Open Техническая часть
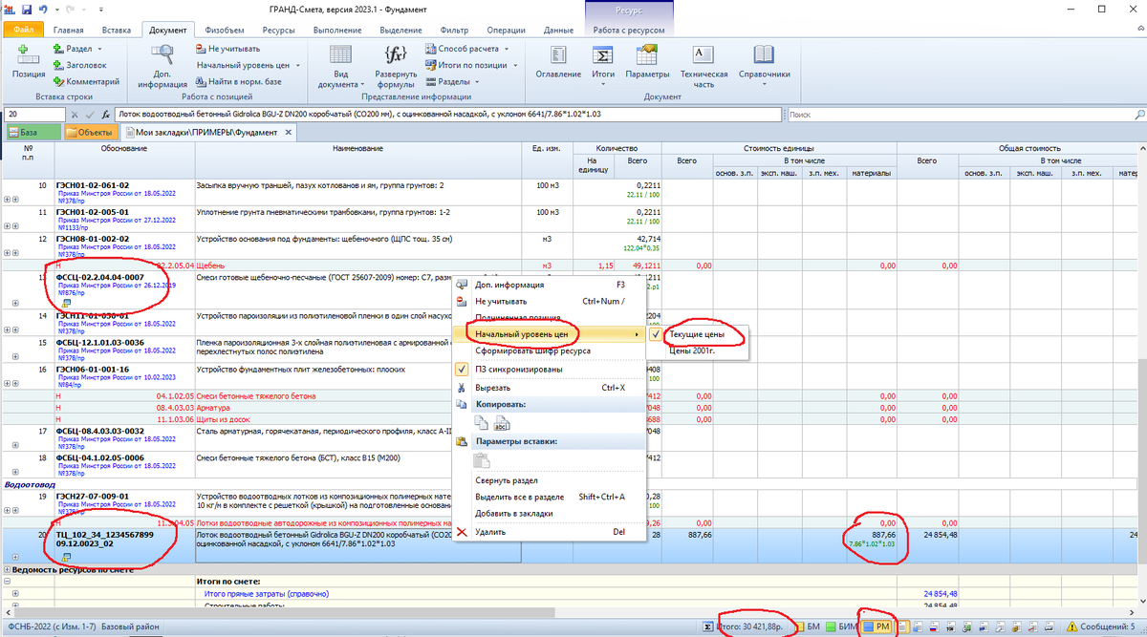This screenshot has height=637, width=1147. click(703, 66)
